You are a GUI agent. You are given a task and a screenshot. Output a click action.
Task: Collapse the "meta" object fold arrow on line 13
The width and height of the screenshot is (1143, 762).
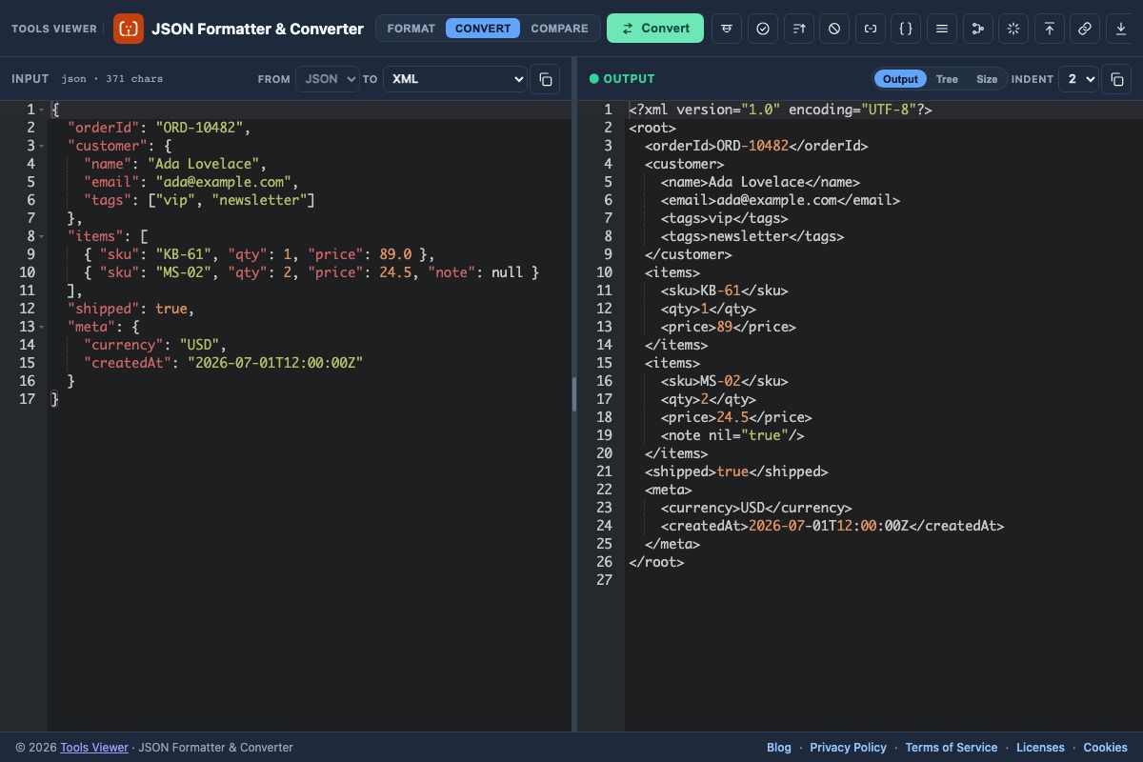pyautogui.click(x=43, y=328)
